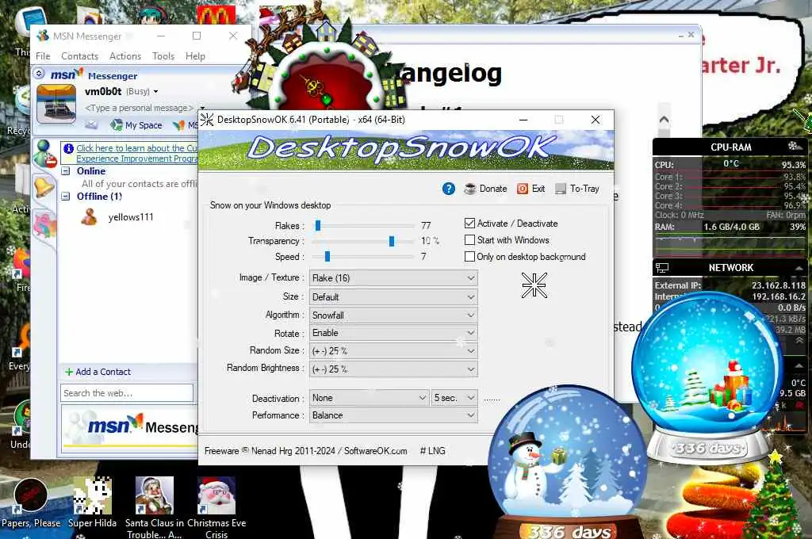Open the Deactivation dropdown set to None
Screen dimensions: 812x539
[370, 398]
